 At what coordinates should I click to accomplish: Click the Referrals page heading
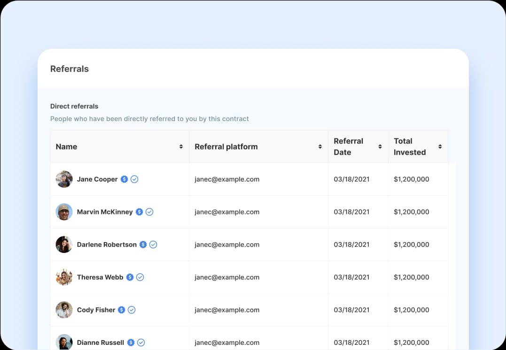[70, 69]
